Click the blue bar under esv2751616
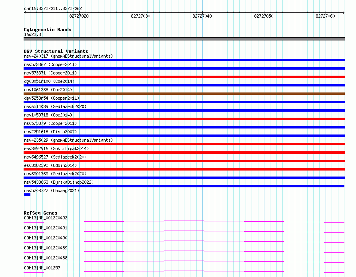The image size is (356, 277). tap(184, 136)
